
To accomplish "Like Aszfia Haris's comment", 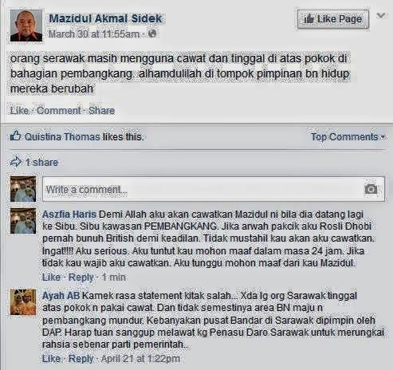I will (51, 277).
